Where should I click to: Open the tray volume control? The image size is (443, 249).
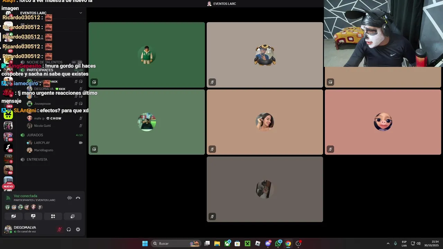click(418, 243)
